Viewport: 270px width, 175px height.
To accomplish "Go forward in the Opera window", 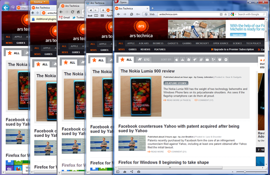I will pos(125,14).
